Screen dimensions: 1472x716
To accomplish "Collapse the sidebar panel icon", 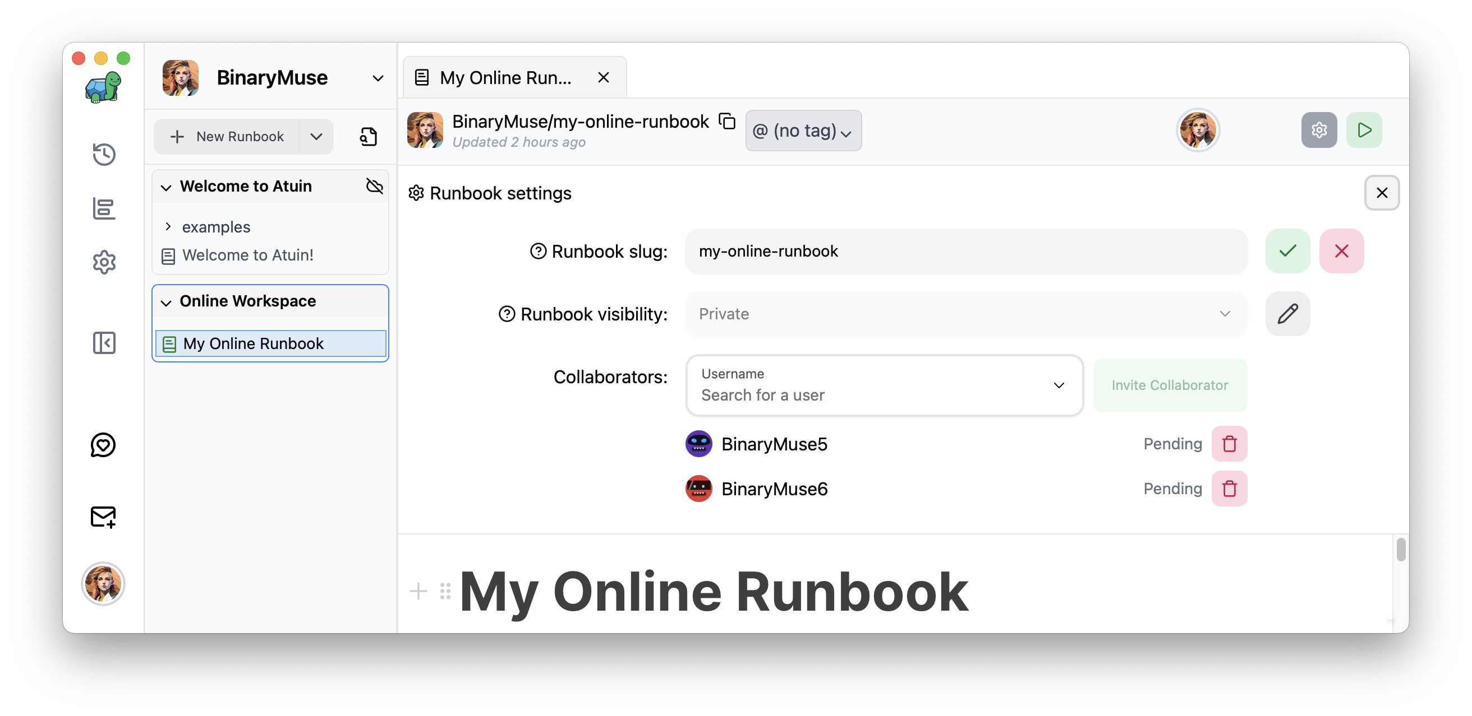I will tap(104, 343).
